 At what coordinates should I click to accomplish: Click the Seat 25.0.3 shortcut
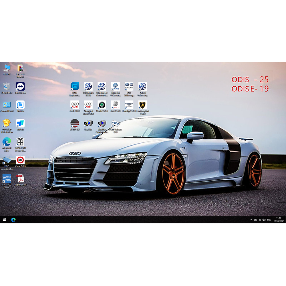click(115, 105)
